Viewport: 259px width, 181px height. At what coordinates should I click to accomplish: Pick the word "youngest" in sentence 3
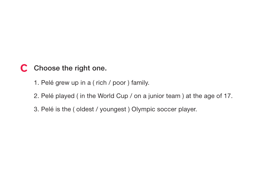click(x=113, y=109)
